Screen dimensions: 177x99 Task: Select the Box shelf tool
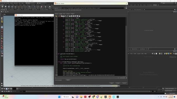2,7
